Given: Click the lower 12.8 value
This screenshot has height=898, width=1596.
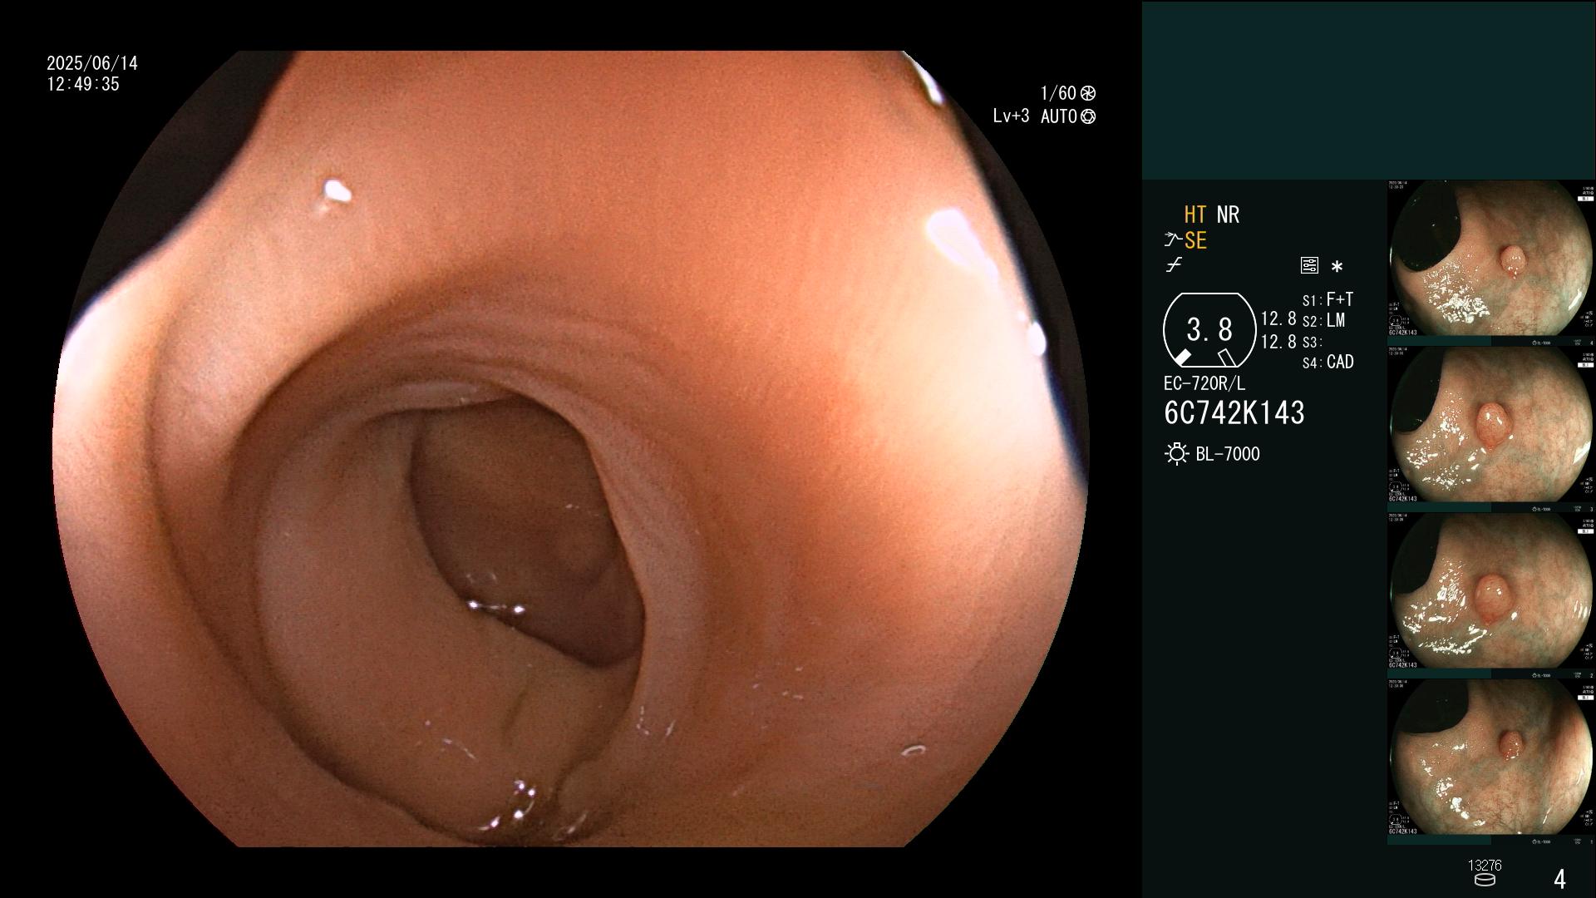Looking at the screenshot, I should [1278, 342].
